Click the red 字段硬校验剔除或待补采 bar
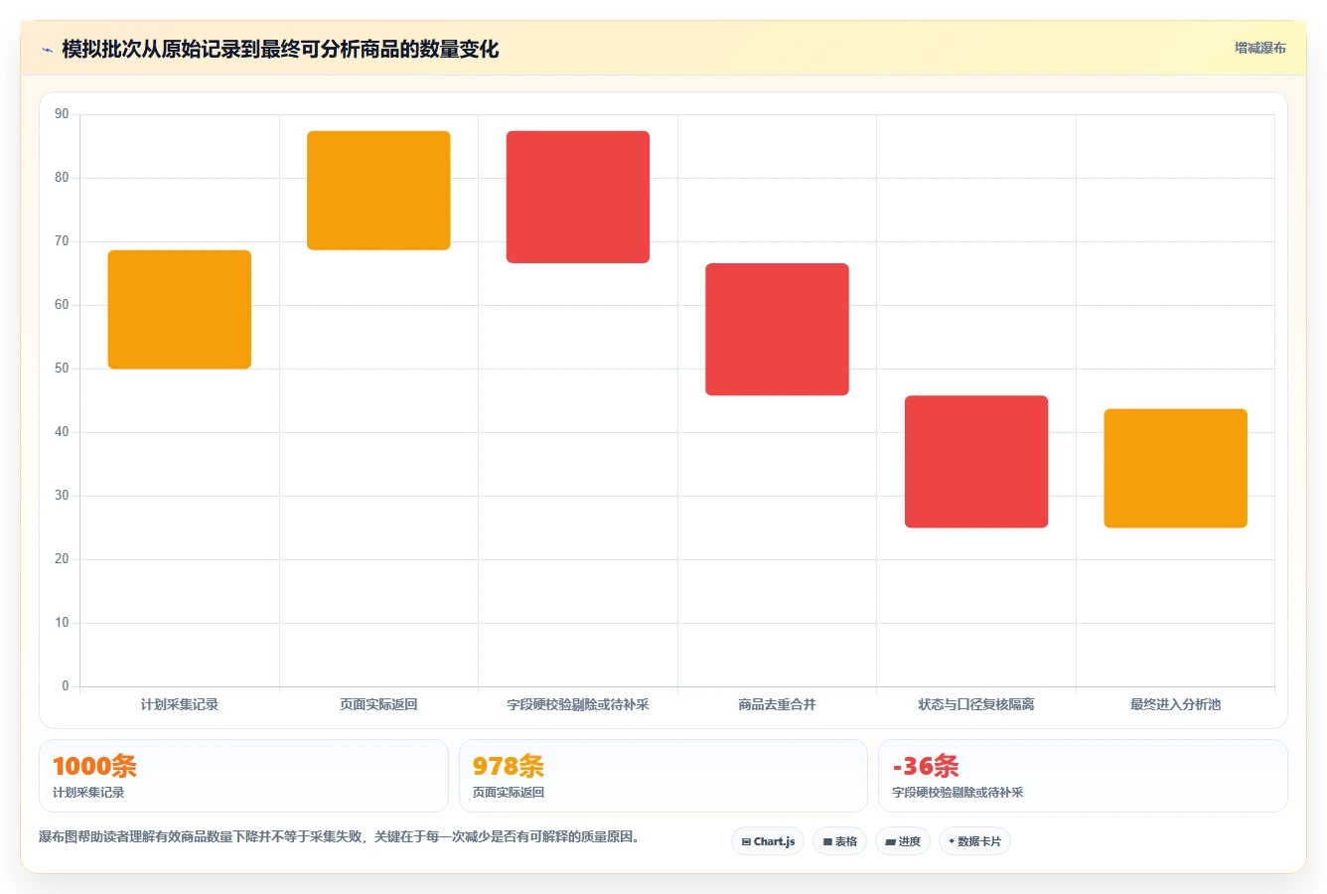The width and height of the screenshot is (1327, 894). (578, 197)
